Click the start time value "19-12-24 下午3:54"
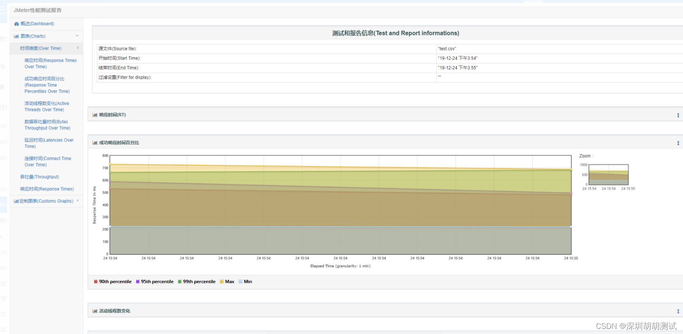683x334 pixels. (x=457, y=58)
